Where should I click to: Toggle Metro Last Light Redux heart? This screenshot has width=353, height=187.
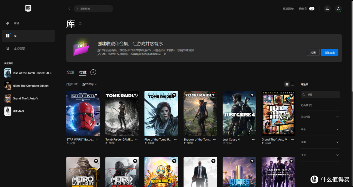pos(96,161)
